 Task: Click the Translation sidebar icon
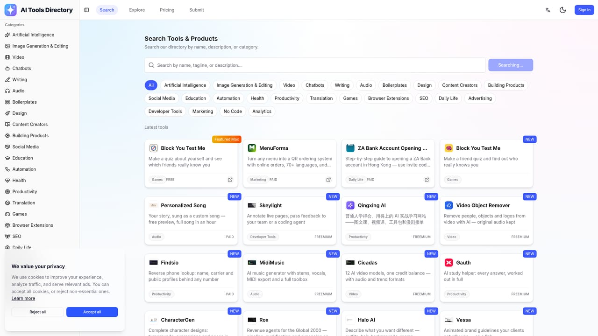[x=7, y=203]
